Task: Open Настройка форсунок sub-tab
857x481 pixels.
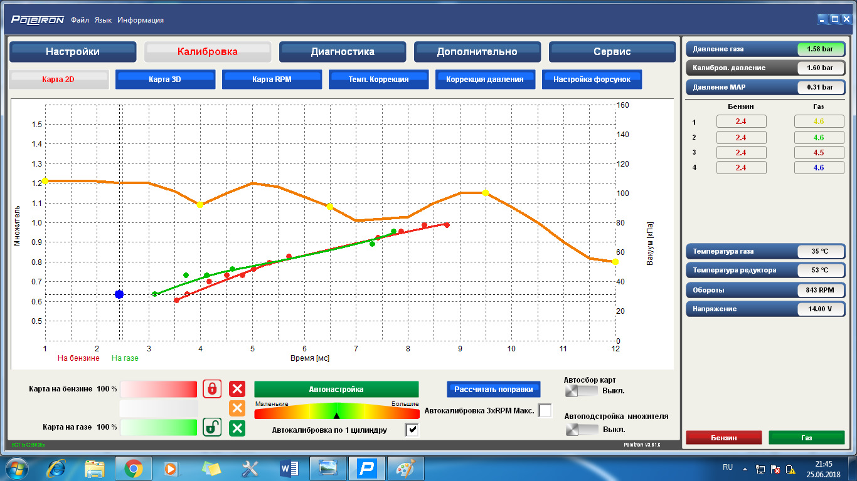Action: tap(593, 80)
